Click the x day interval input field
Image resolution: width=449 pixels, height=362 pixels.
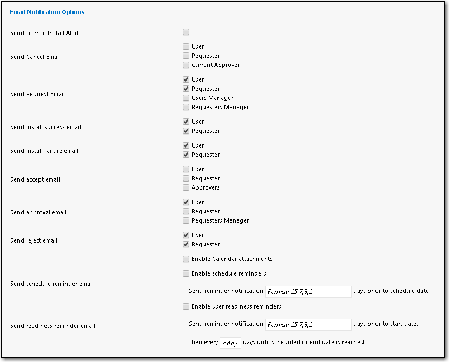point(231,342)
